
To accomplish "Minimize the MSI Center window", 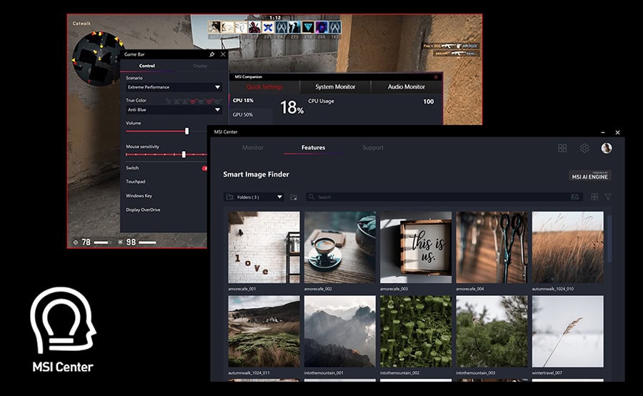I will point(603,132).
